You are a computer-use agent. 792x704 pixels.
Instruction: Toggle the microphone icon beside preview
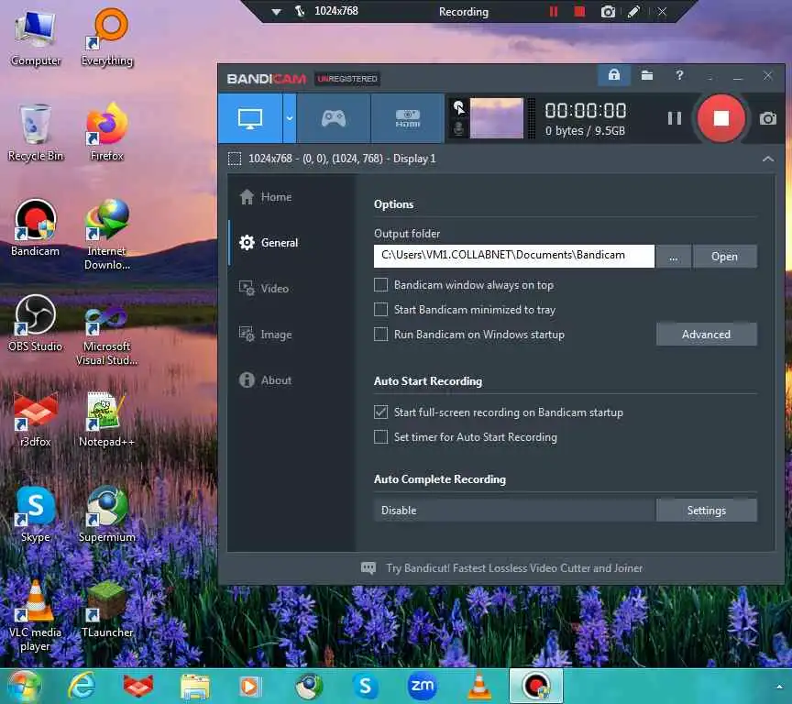pos(458,129)
